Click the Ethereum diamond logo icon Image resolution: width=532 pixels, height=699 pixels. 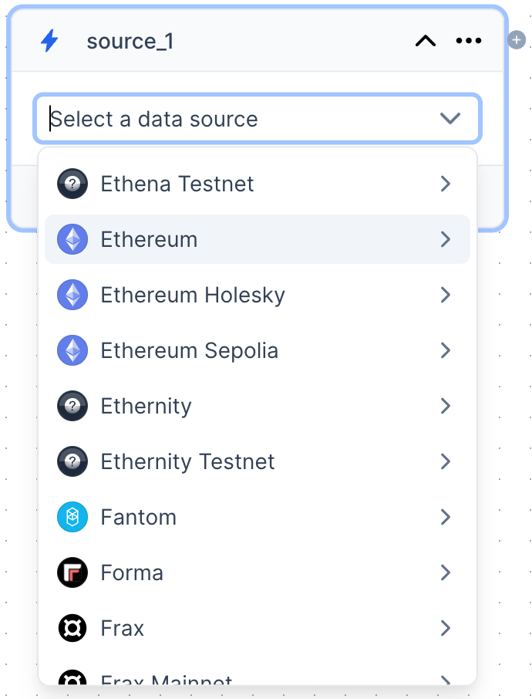point(72,239)
